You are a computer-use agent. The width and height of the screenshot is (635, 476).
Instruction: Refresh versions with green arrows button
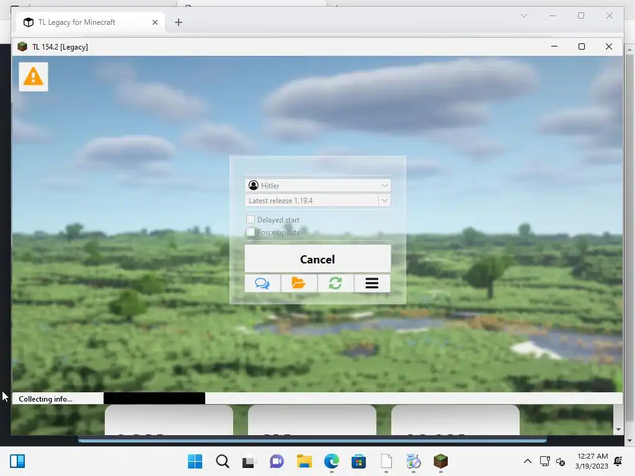[x=335, y=283]
